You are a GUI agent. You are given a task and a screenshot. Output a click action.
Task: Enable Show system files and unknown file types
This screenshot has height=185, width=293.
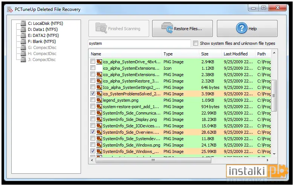[x=195, y=43]
